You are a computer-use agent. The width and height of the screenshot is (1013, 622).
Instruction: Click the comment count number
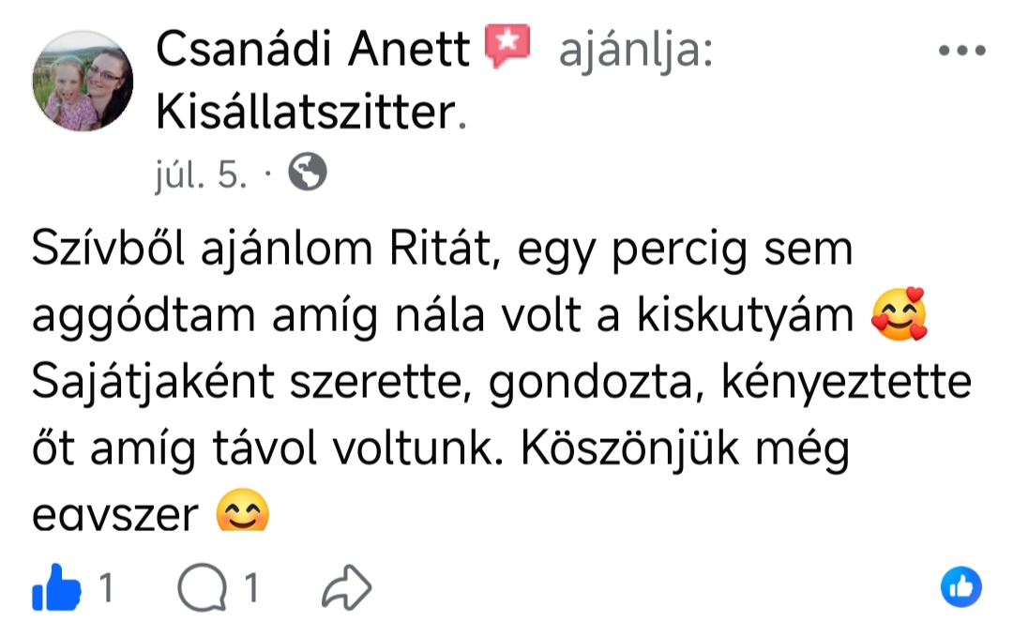pyautogui.click(x=250, y=589)
